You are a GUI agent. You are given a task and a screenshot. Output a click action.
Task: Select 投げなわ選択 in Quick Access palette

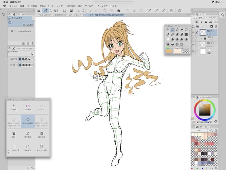click(28, 121)
